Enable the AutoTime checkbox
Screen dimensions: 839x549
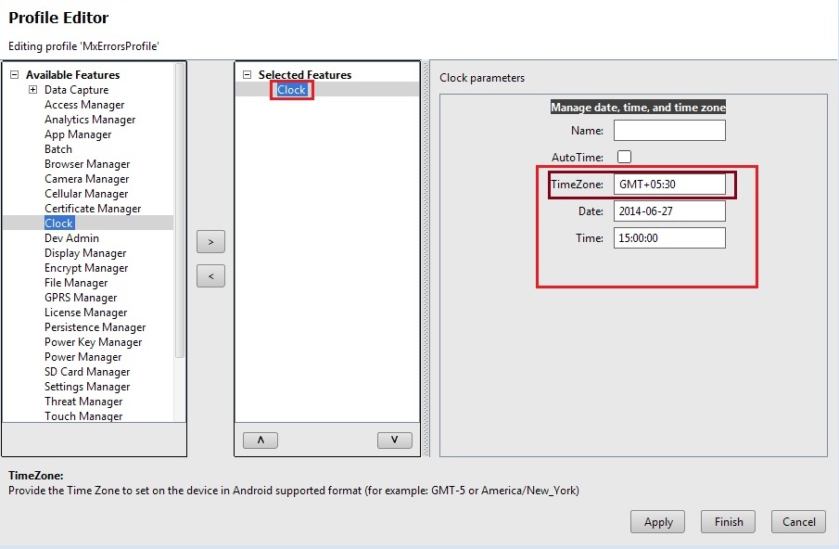(624, 157)
